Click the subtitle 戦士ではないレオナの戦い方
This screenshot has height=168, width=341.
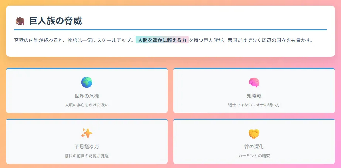(x=254, y=105)
